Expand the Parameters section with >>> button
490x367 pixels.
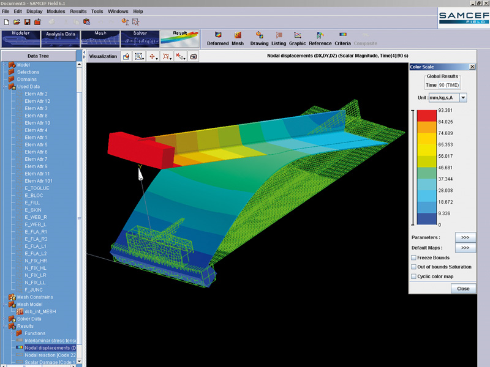[465, 237]
